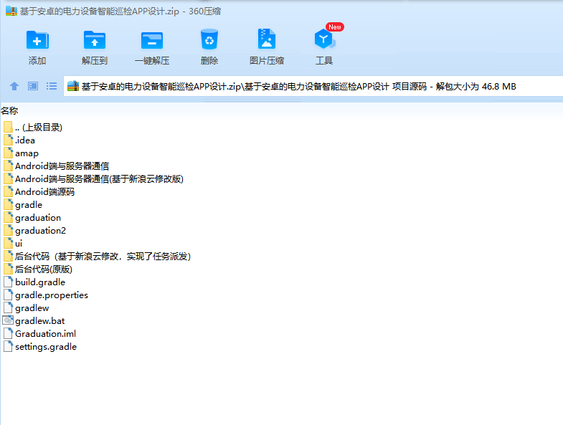
Task: Click the file icon of settings.gradle
Action: tap(9, 347)
